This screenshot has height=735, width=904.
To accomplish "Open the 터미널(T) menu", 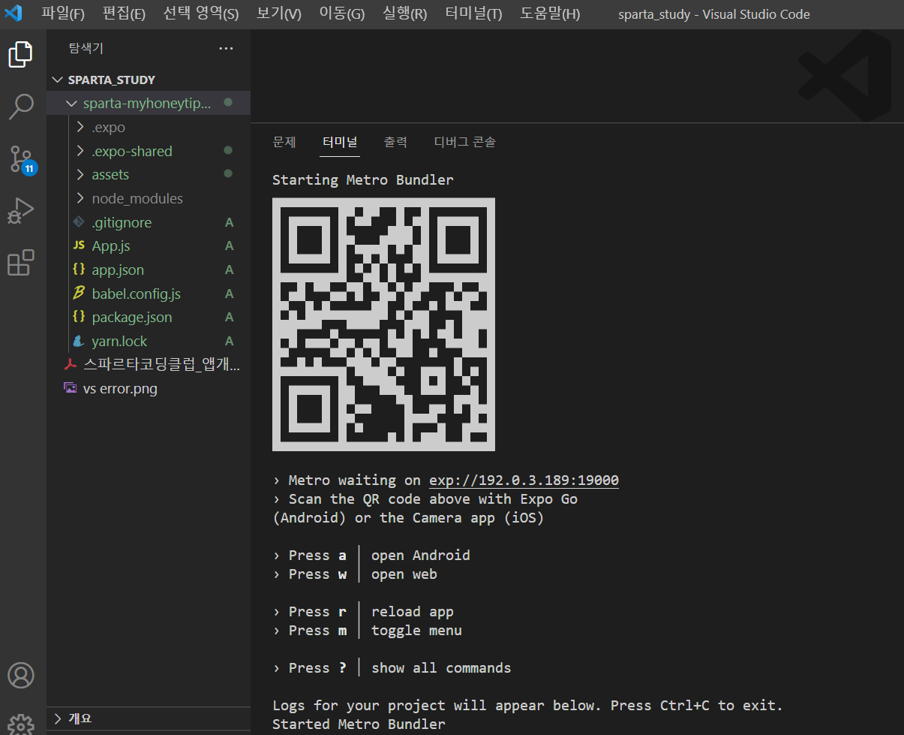I will [473, 14].
